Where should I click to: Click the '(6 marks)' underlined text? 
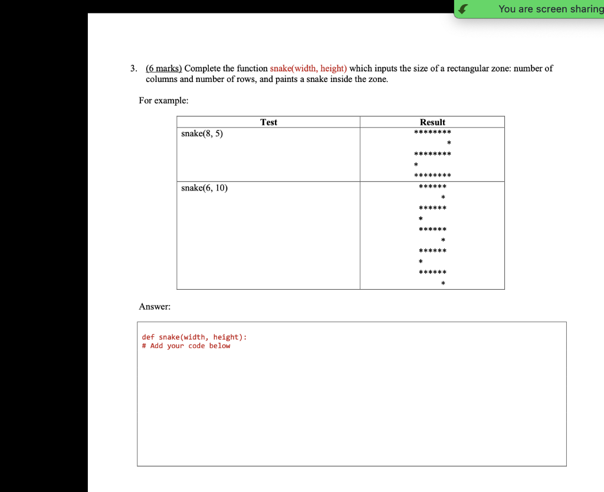click(164, 68)
